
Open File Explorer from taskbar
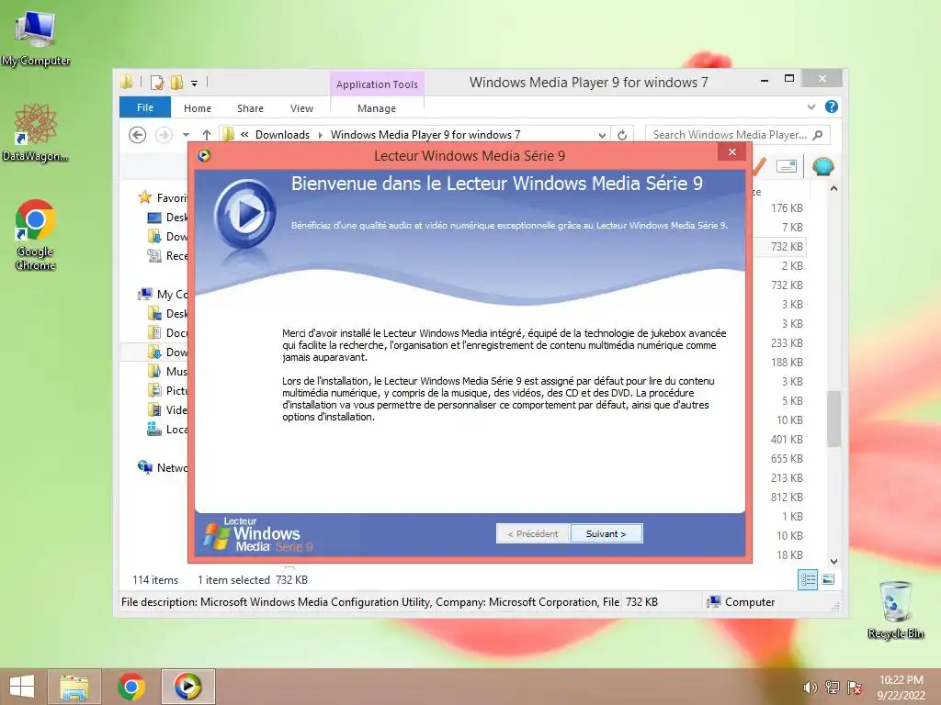coord(74,687)
